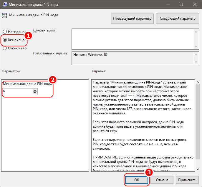Click the window title bar app icon

5,4
